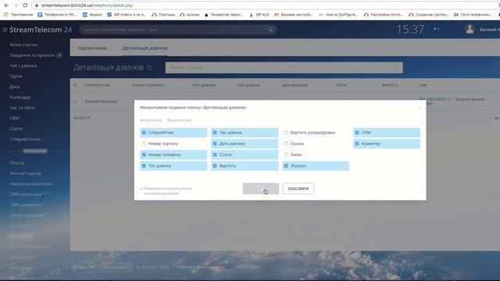Open the 'Портыжи' bookmark
Screen dimensions: 500x281
click(163, 15)
